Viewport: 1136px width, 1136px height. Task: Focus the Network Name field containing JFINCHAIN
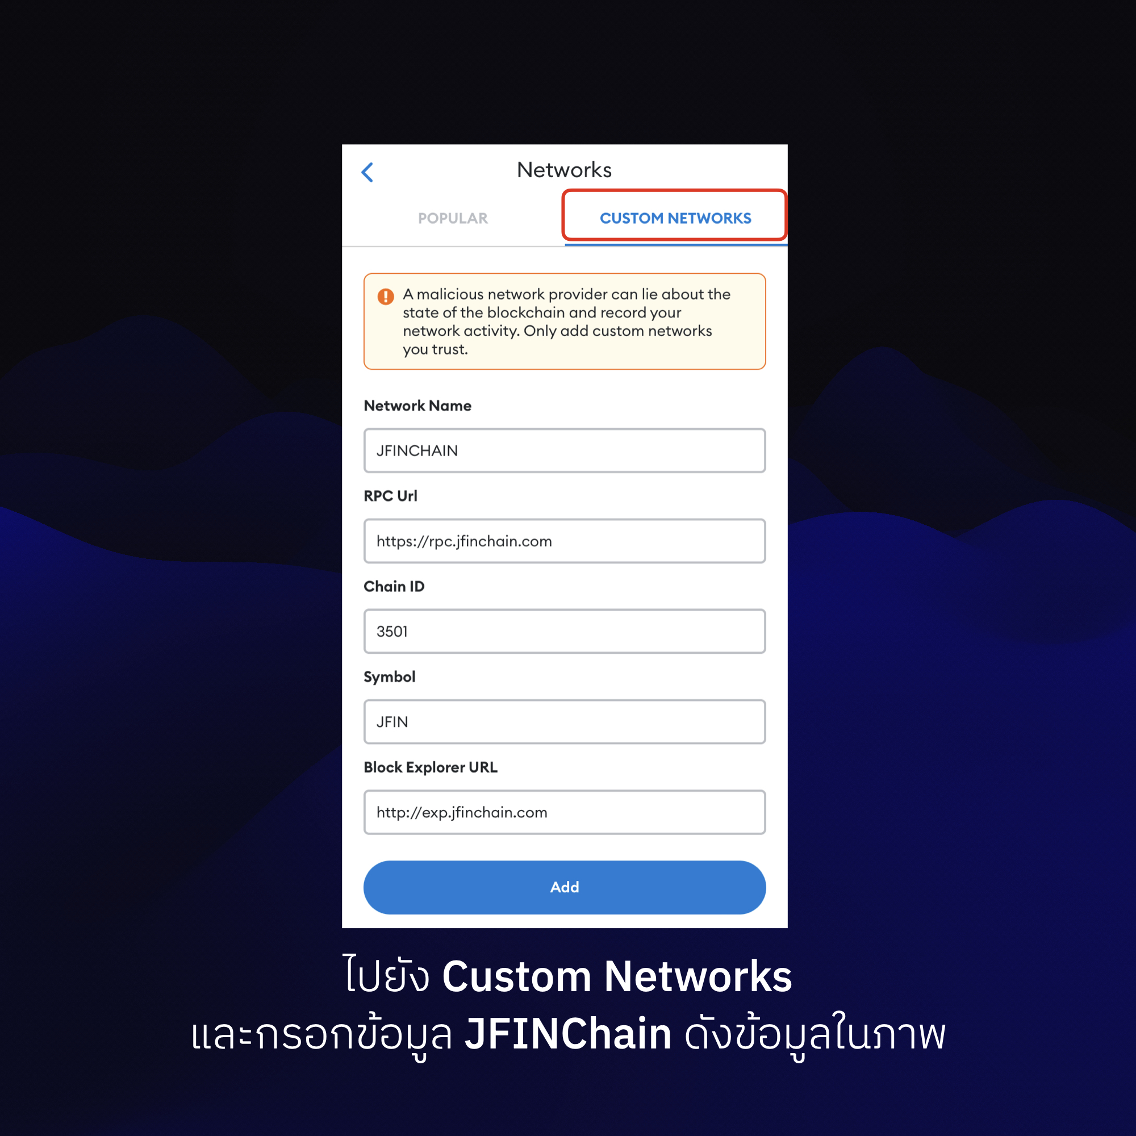tap(565, 450)
